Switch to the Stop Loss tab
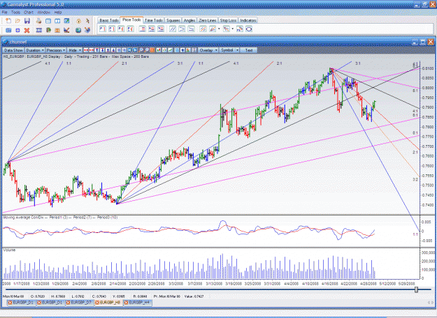This screenshot has height=318, width=437. click(228, 20)
